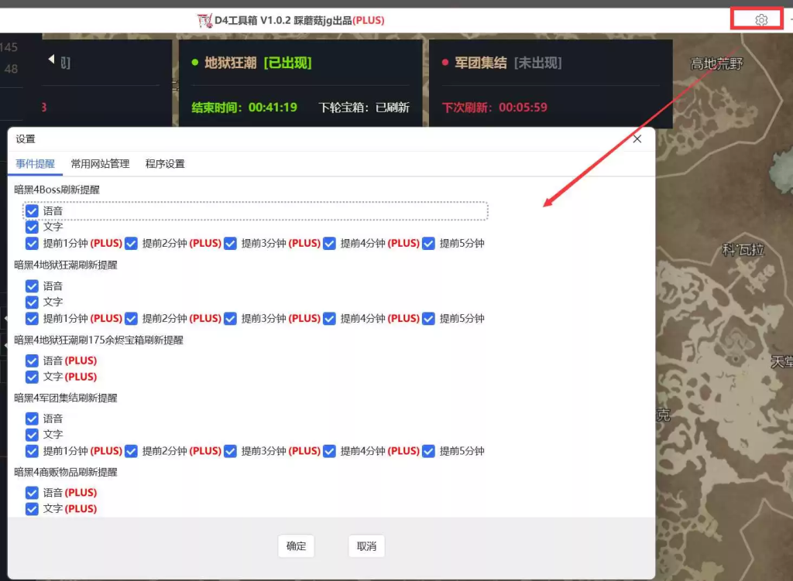This screenshot has width=793, height=581.
Task: Toggle Boss 提前5分钟 checkbox
Action: (428, 244)
